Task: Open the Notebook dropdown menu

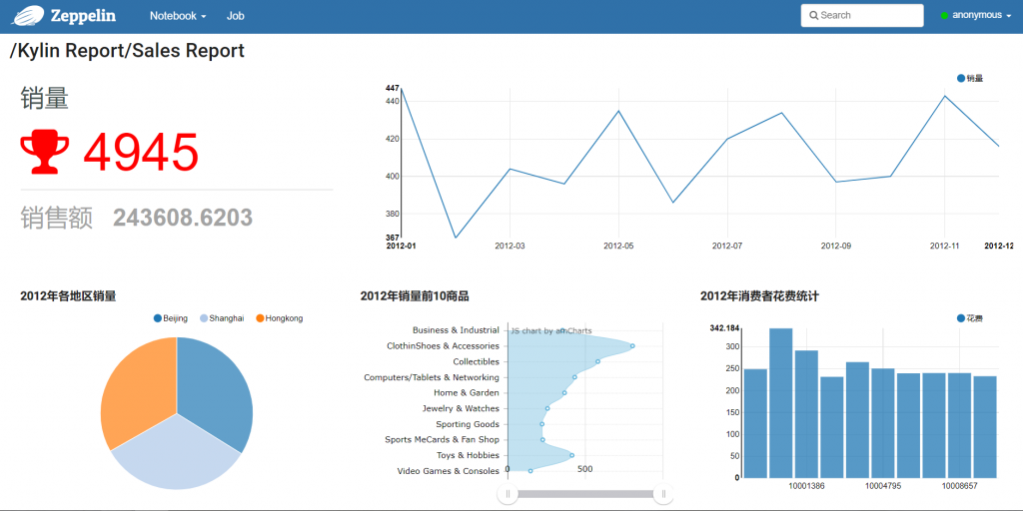Action: pos(178,16)
